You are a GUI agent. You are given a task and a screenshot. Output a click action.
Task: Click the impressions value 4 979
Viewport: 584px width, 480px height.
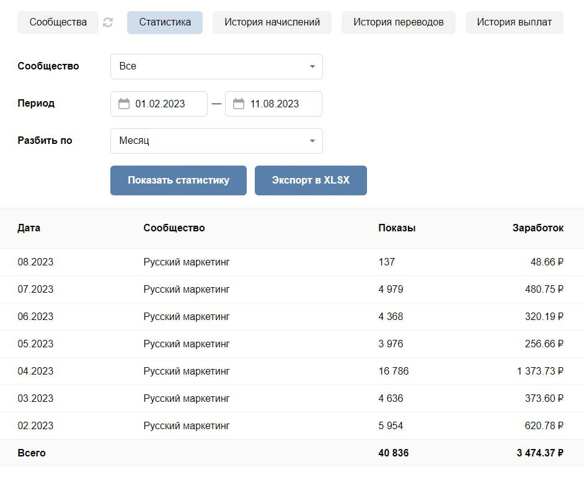[391, 289]
